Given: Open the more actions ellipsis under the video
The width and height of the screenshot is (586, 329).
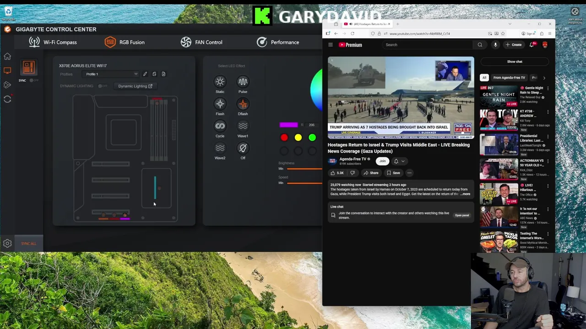Looking at the screenshot, I should (409, 173).
